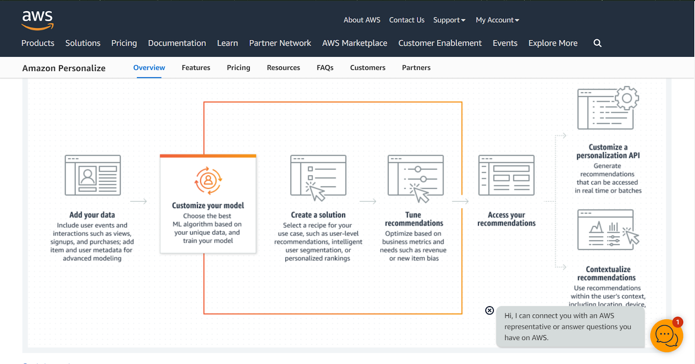This screenshot has height=364, width=695.
Task: Select the Resources tab
Action: click(x=283, y=68)
